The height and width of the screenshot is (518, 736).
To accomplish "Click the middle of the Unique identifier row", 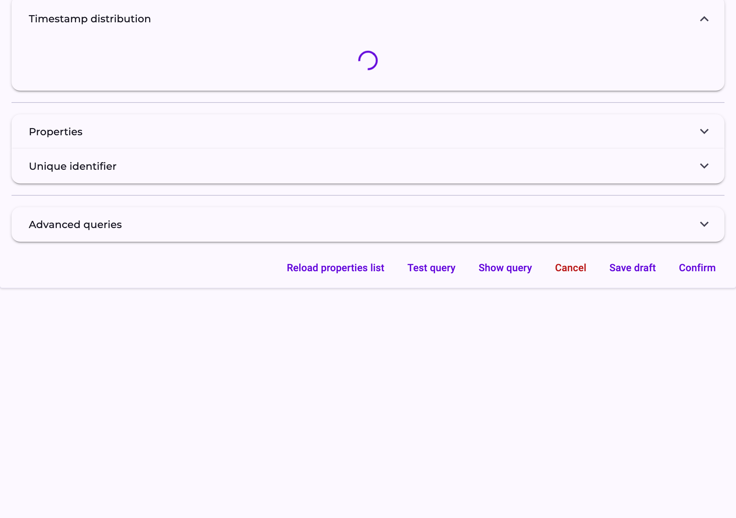I will coord(368,166).
